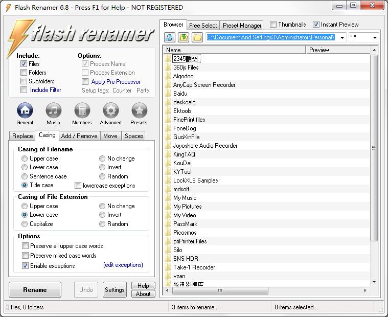
Task: Enable the Thumbnails checkbox
Action: 273,25
